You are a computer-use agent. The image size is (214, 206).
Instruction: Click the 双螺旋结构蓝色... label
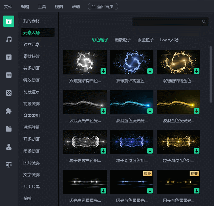[132, 81]
